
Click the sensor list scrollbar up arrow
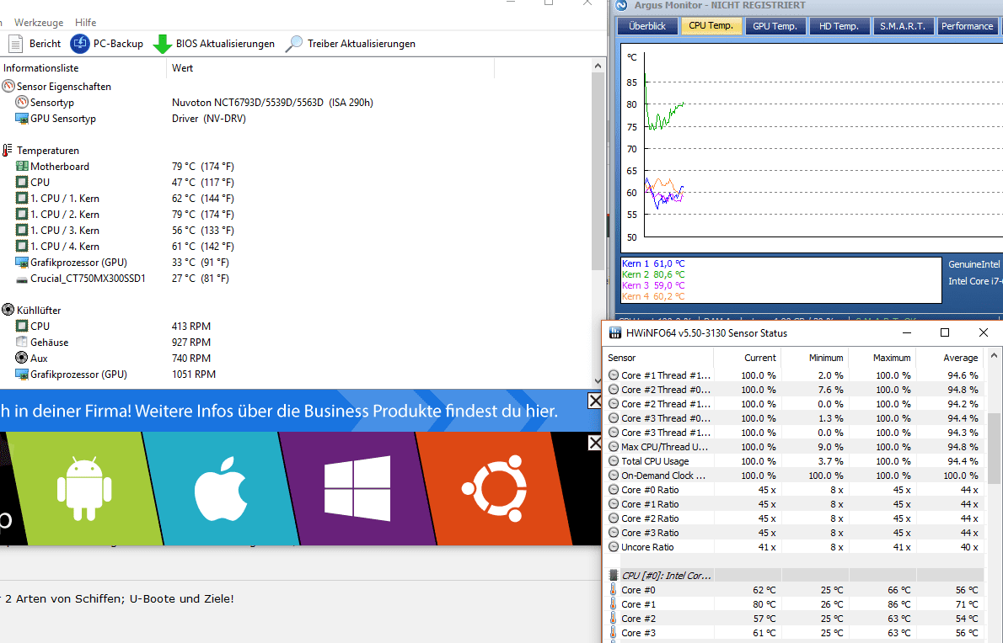coord(598,66)
